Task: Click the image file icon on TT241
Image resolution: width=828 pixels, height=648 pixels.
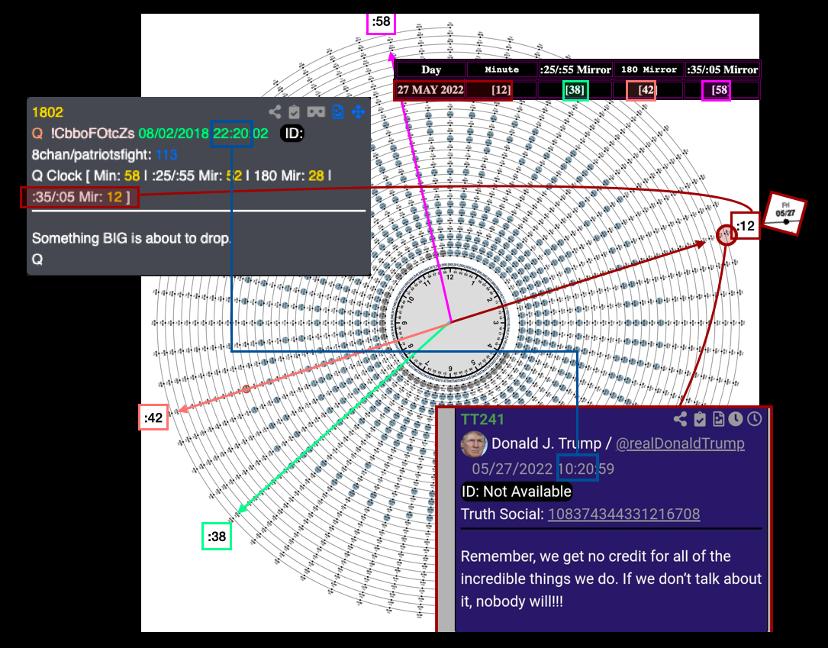Action: 718,419
